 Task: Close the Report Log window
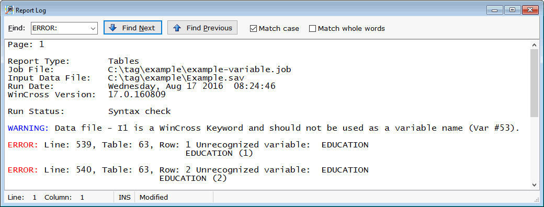530,10
